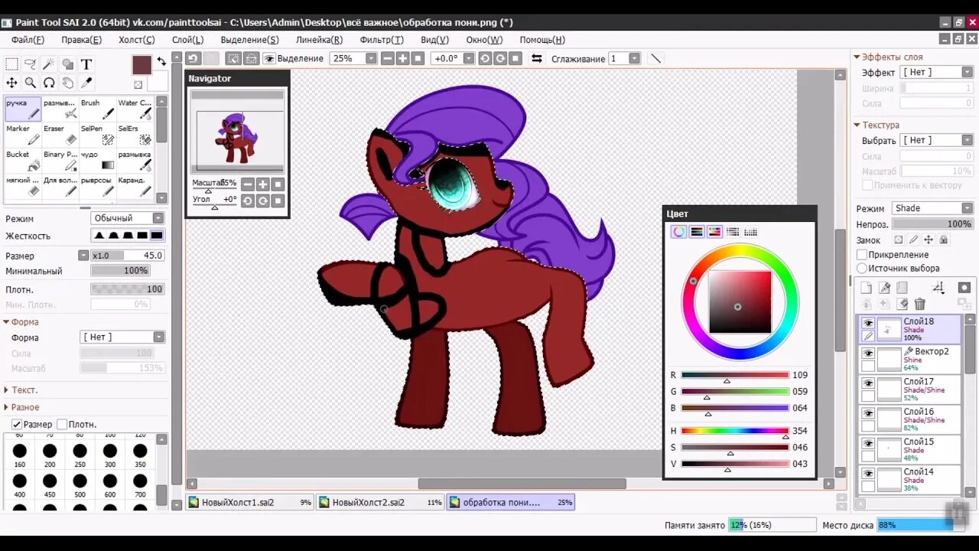Image resolution: width=979 pixels, height=551 pixels.
Task: Choose the Brush tool preset
Action: pyautogui.click(x=98, y=109)
